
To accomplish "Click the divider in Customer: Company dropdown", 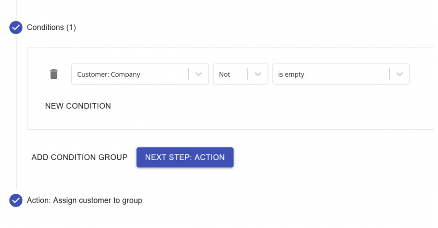I will (188, 74).
